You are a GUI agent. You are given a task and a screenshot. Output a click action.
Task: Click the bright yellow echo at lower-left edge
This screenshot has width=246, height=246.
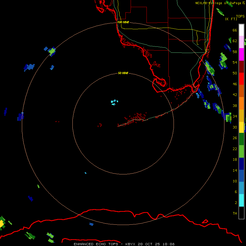click(2, 223)
